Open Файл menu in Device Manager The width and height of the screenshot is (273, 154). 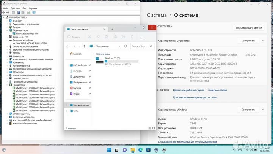coord(6,8)
